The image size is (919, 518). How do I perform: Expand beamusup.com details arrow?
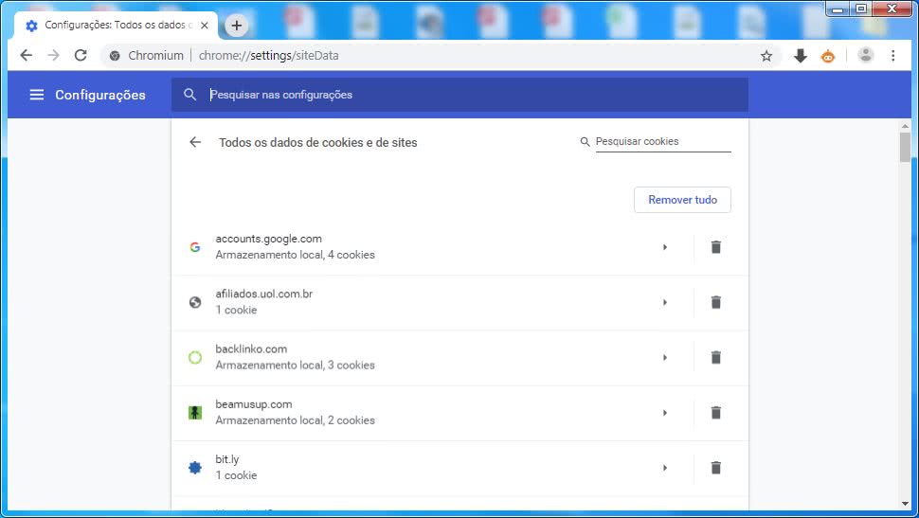point(665,413)
